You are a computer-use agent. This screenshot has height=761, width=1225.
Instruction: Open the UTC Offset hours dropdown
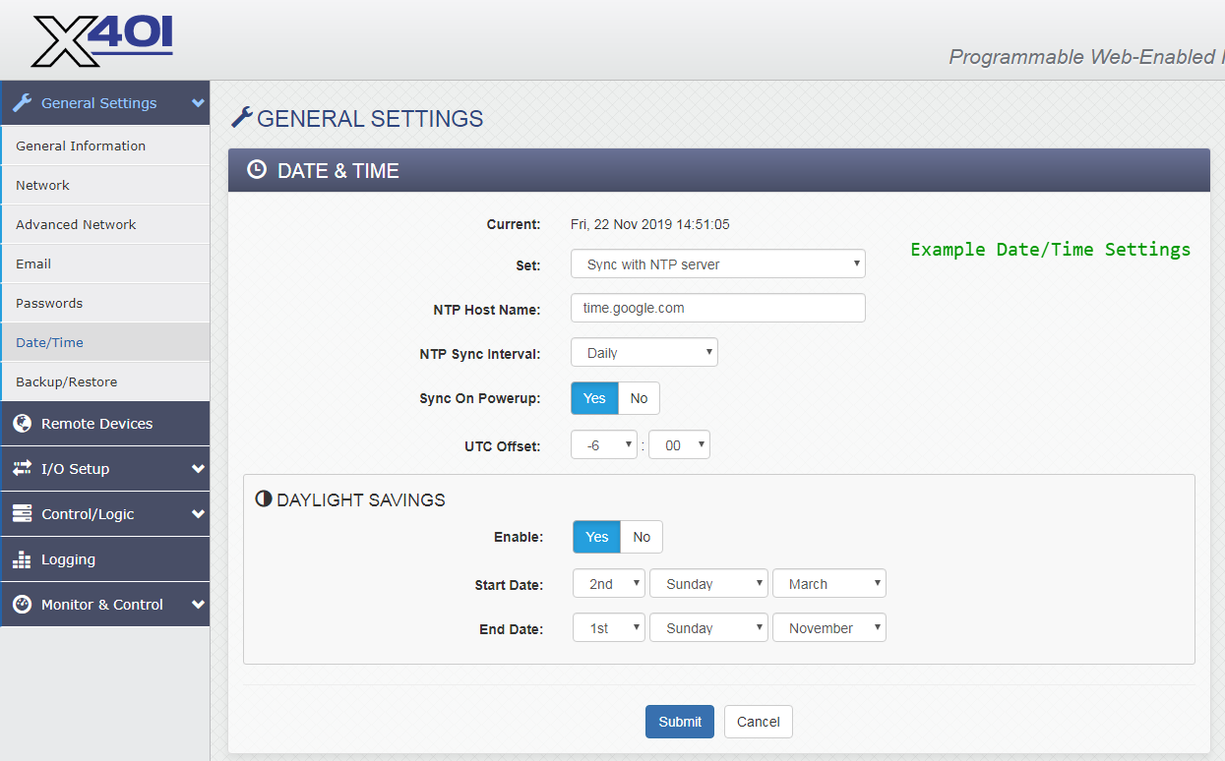pyautogui.click(x=603, y=445)
